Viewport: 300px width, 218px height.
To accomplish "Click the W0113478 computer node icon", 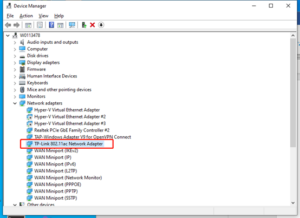I will 15,35.
